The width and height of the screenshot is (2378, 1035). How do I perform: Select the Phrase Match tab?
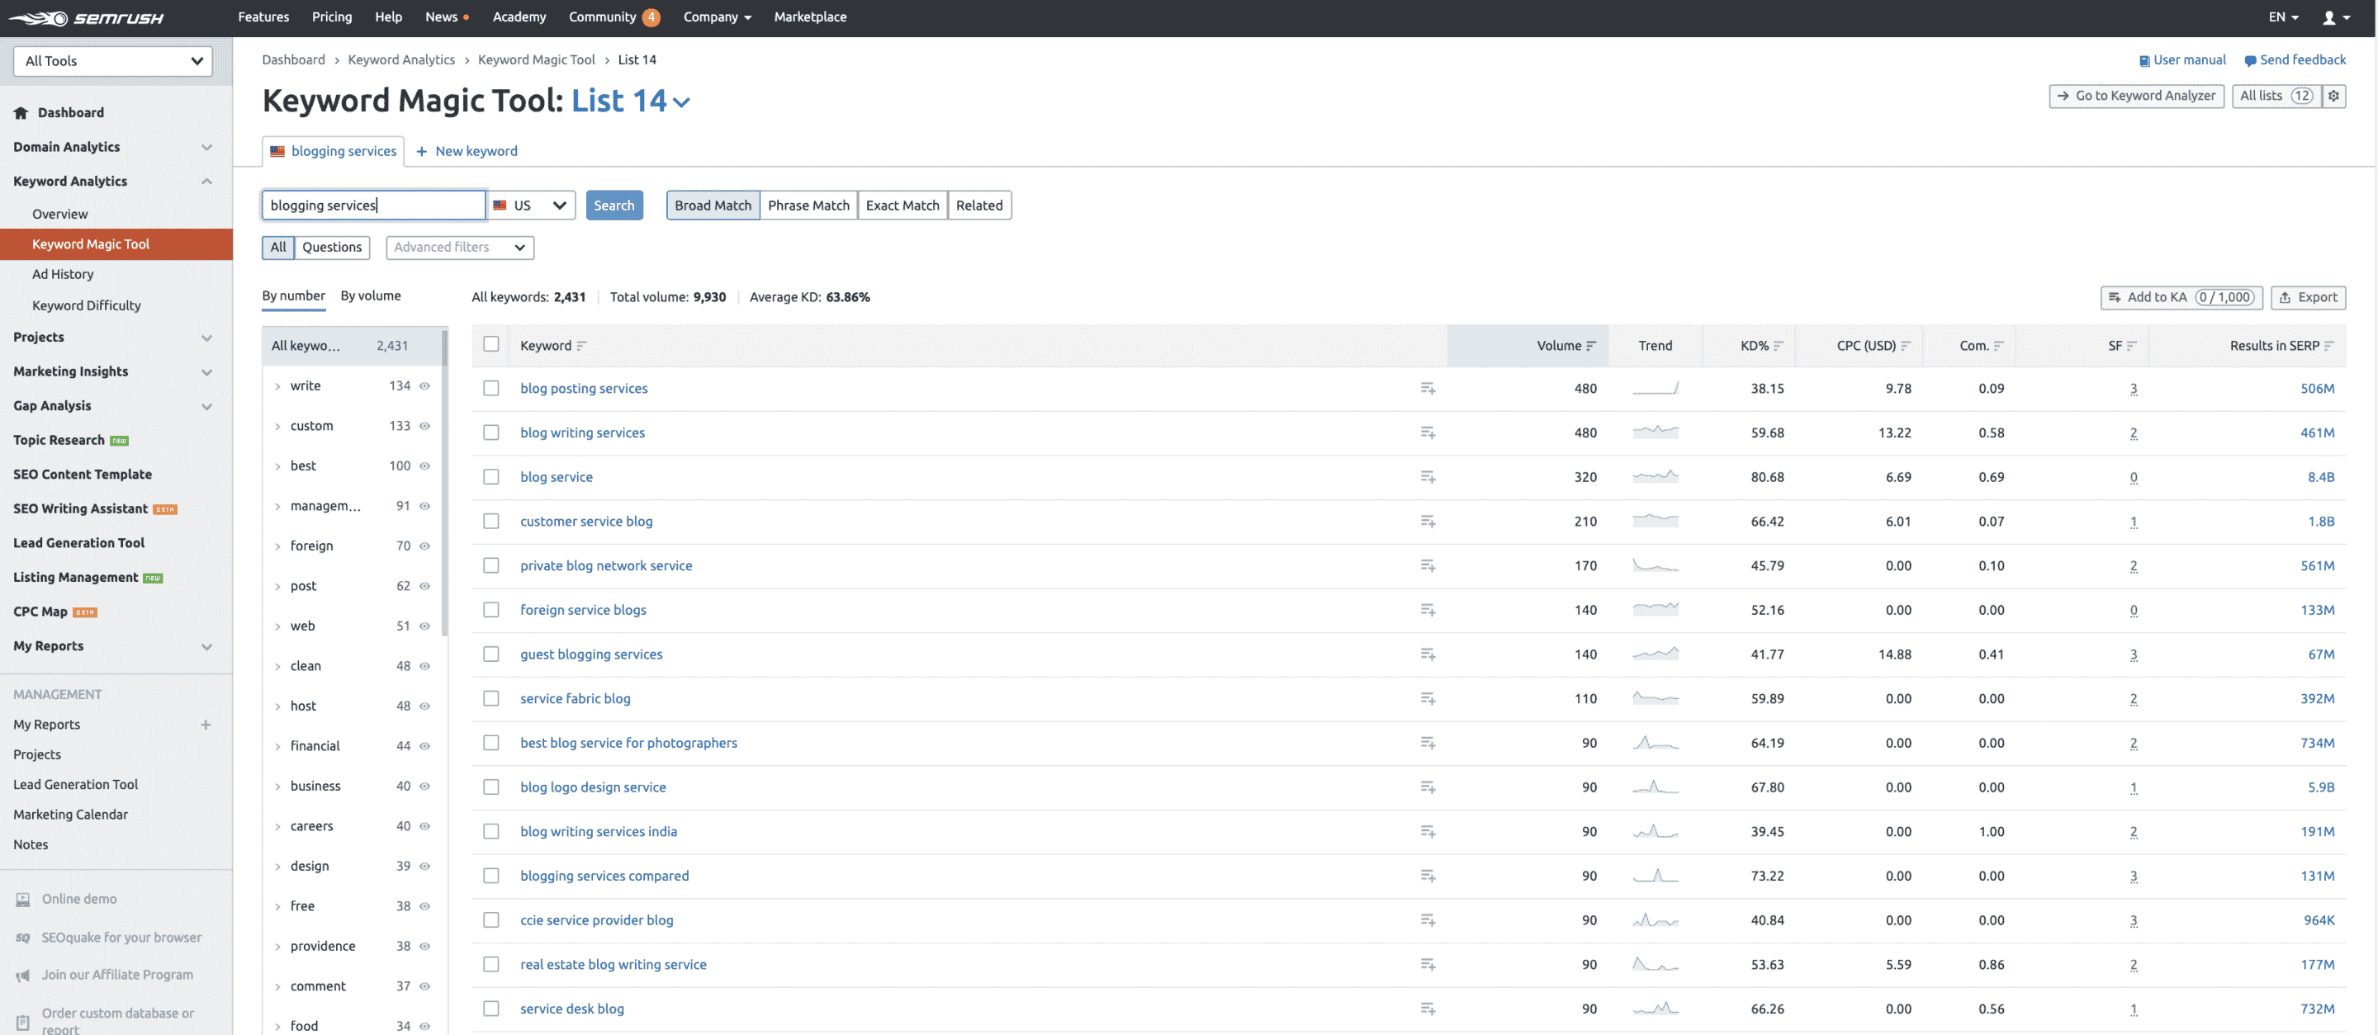808,205
